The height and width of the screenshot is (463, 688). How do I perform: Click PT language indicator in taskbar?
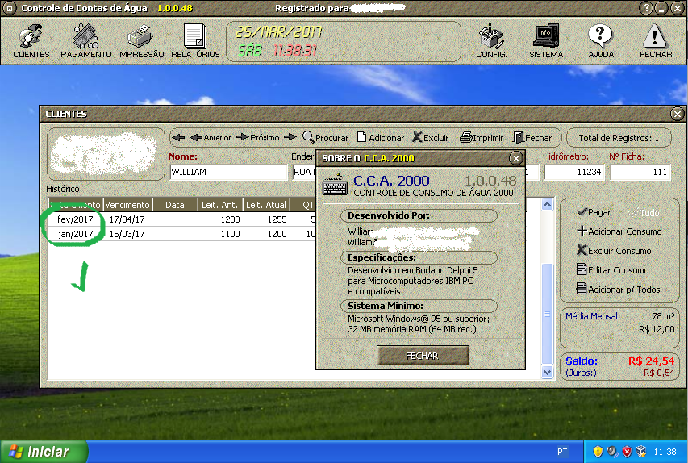pyautogui.click(x=562, y=452)
